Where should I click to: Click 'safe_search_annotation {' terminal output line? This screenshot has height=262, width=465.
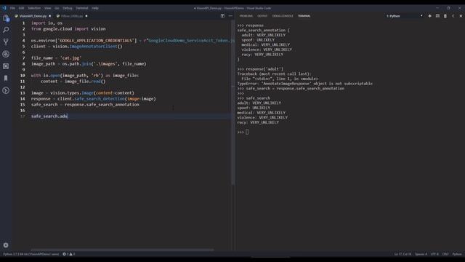(x=263, y=30)
